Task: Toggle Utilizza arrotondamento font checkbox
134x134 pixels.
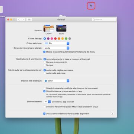Action: pyautogui.click(x=44, y=114)
